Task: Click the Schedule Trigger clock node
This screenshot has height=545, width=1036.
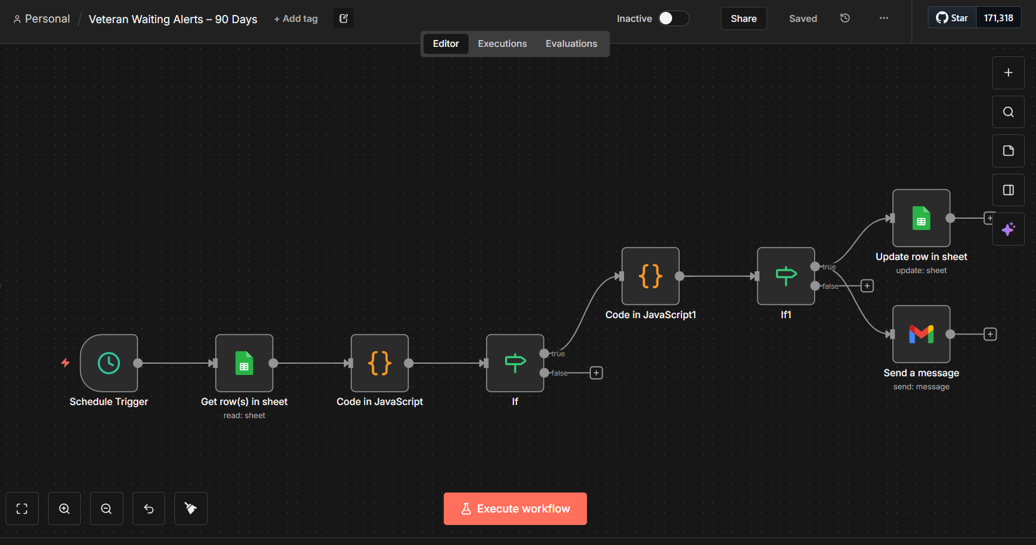Action: click(109, 363)
